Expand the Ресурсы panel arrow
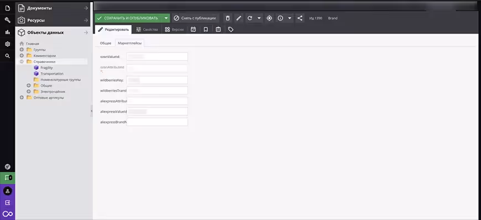481x220 pixels. (x=86, y=20)
